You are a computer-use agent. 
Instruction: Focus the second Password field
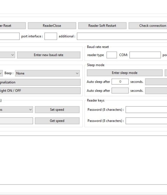click(146, 121)
